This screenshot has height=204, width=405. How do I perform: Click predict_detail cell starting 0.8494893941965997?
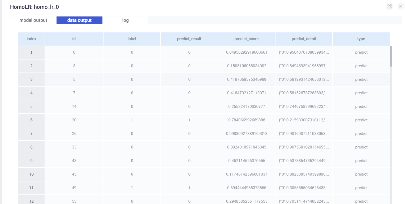tap(304, 66)
